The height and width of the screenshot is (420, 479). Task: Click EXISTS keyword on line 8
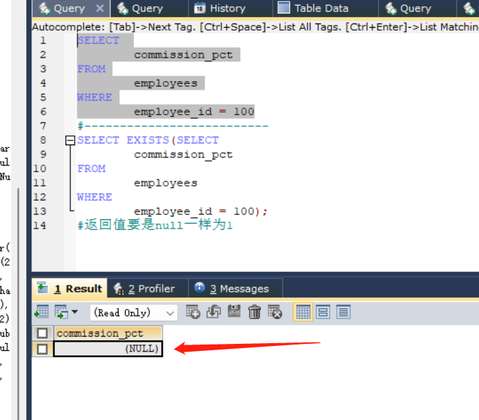148,140
